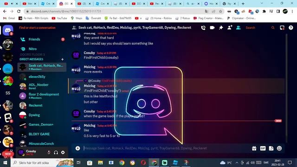Open YouTube bookmark
Screen dimensions: 297x167
pyautogui.click(x=59, y=18)
